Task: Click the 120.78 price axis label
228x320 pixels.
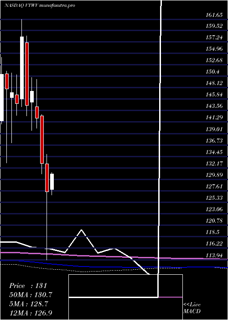Action: 214,221
